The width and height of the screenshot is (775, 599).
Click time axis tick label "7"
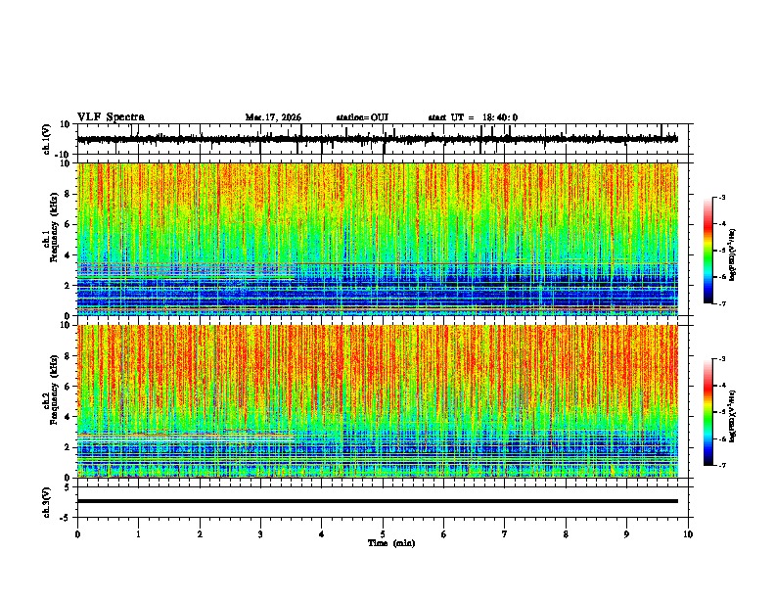(505, 534)
